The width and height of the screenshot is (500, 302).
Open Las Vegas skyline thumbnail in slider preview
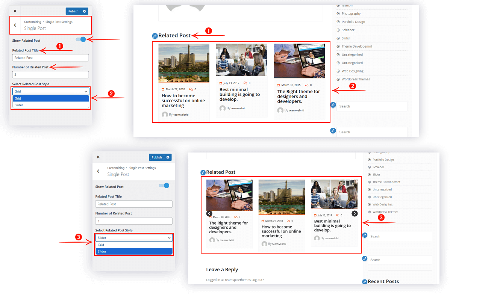(282, 197)
